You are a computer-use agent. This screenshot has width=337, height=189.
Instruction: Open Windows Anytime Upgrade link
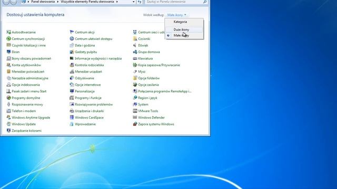(x=31, y=118)
